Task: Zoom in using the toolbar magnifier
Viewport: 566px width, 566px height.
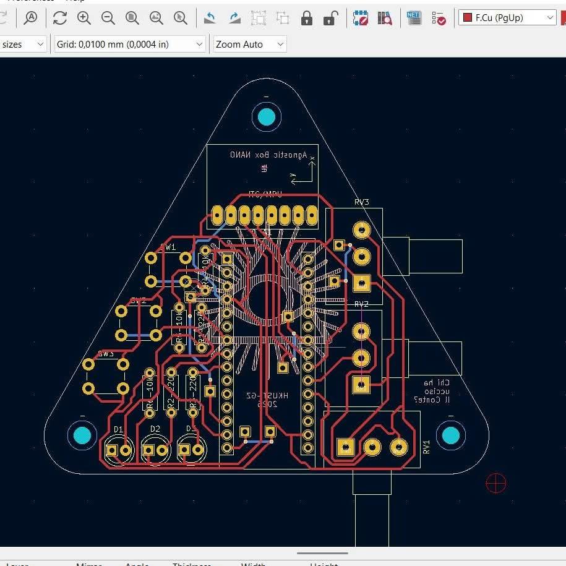Action: [x=84, y=18]
